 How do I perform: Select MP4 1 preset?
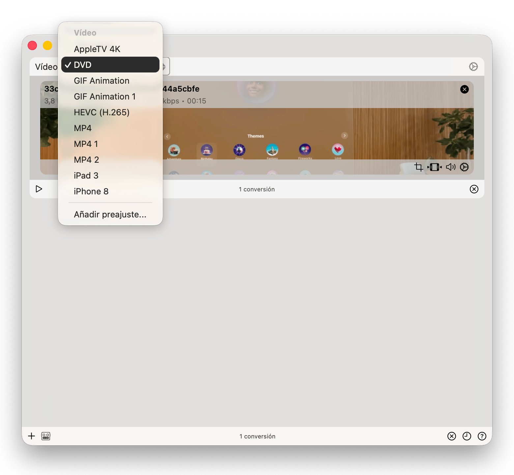coord(110,144)
